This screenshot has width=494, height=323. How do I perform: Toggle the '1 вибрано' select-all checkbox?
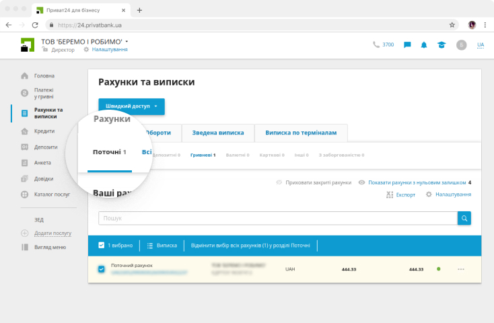pyautogui.click(x=102, y=246)
